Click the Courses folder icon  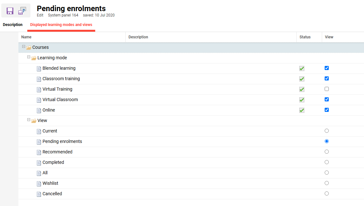[29, 48]
